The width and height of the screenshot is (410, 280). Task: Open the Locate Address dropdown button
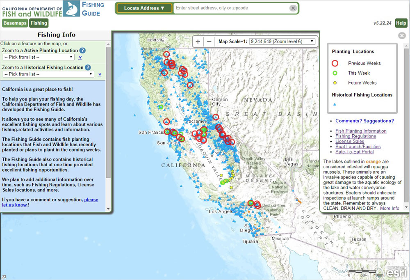coord(144,8)
